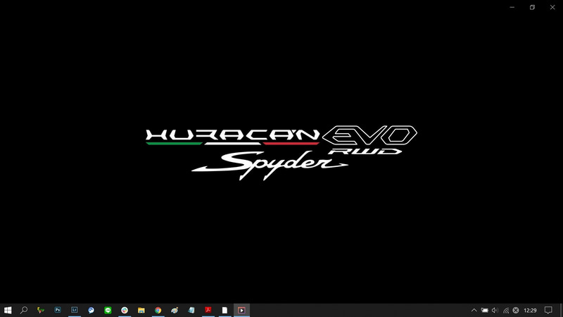Restore down the video player window
563x317 pixels.
[x=532, y=7]
